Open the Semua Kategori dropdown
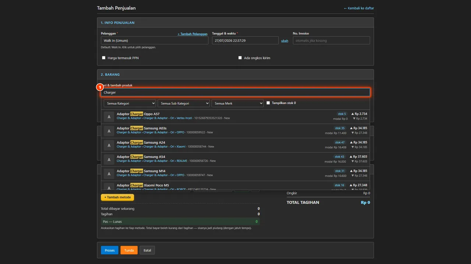The width and height of the screenshot is (471, 264). click(x=130, y=103)
